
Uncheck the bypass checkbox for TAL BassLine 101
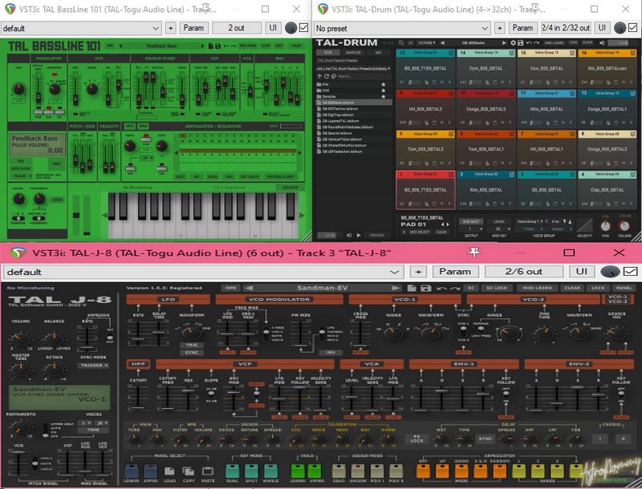pyautogui.click(x=303, y=27)
